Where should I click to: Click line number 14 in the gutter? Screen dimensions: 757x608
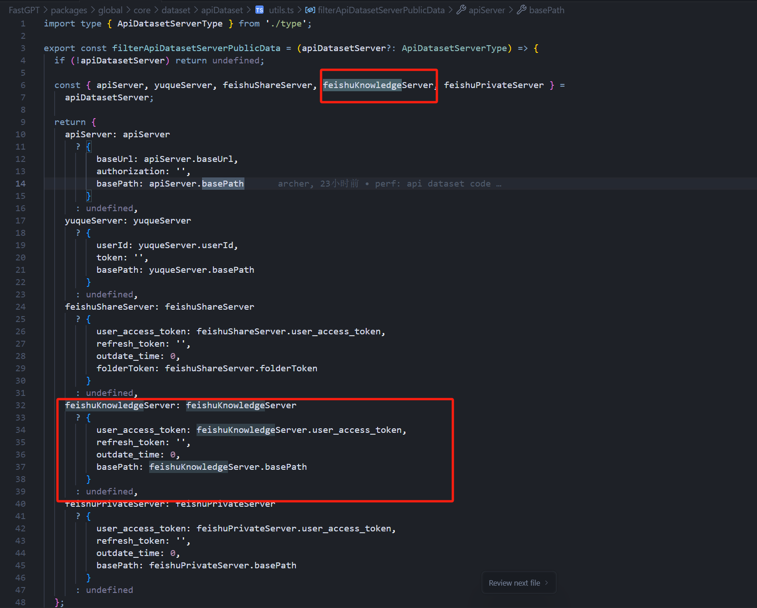pos(21,184)
